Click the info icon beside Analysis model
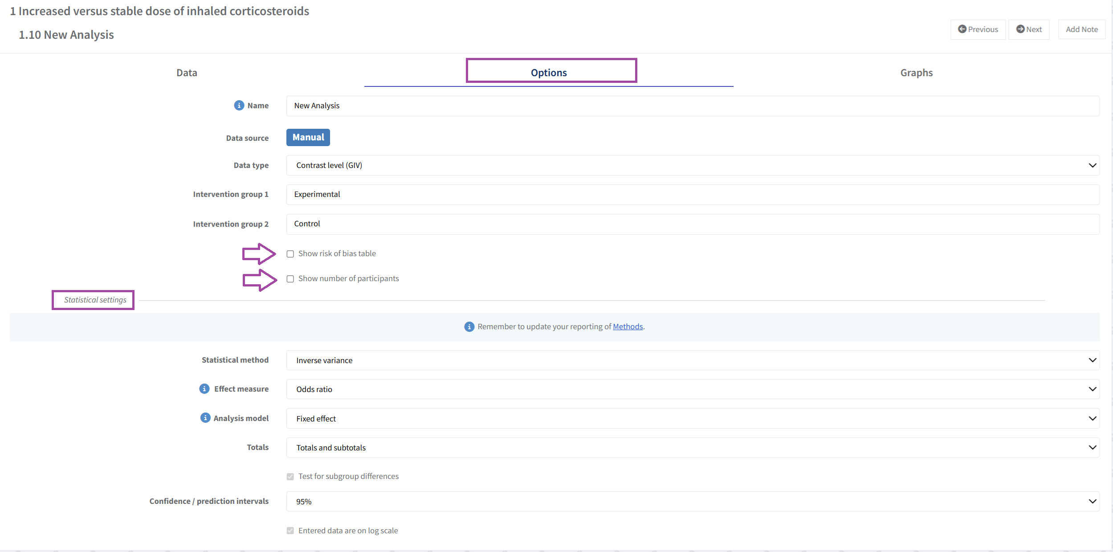This screenshot has height=552, width=1113. pyautogui.click(x=205, y=418)
